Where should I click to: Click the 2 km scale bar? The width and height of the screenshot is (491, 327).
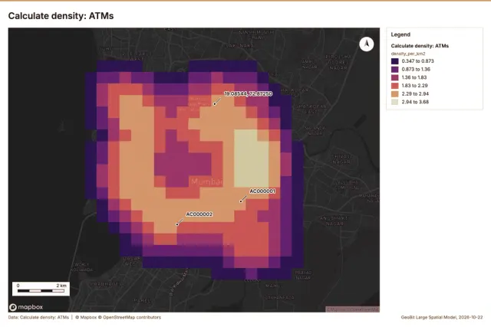(41, 289)
